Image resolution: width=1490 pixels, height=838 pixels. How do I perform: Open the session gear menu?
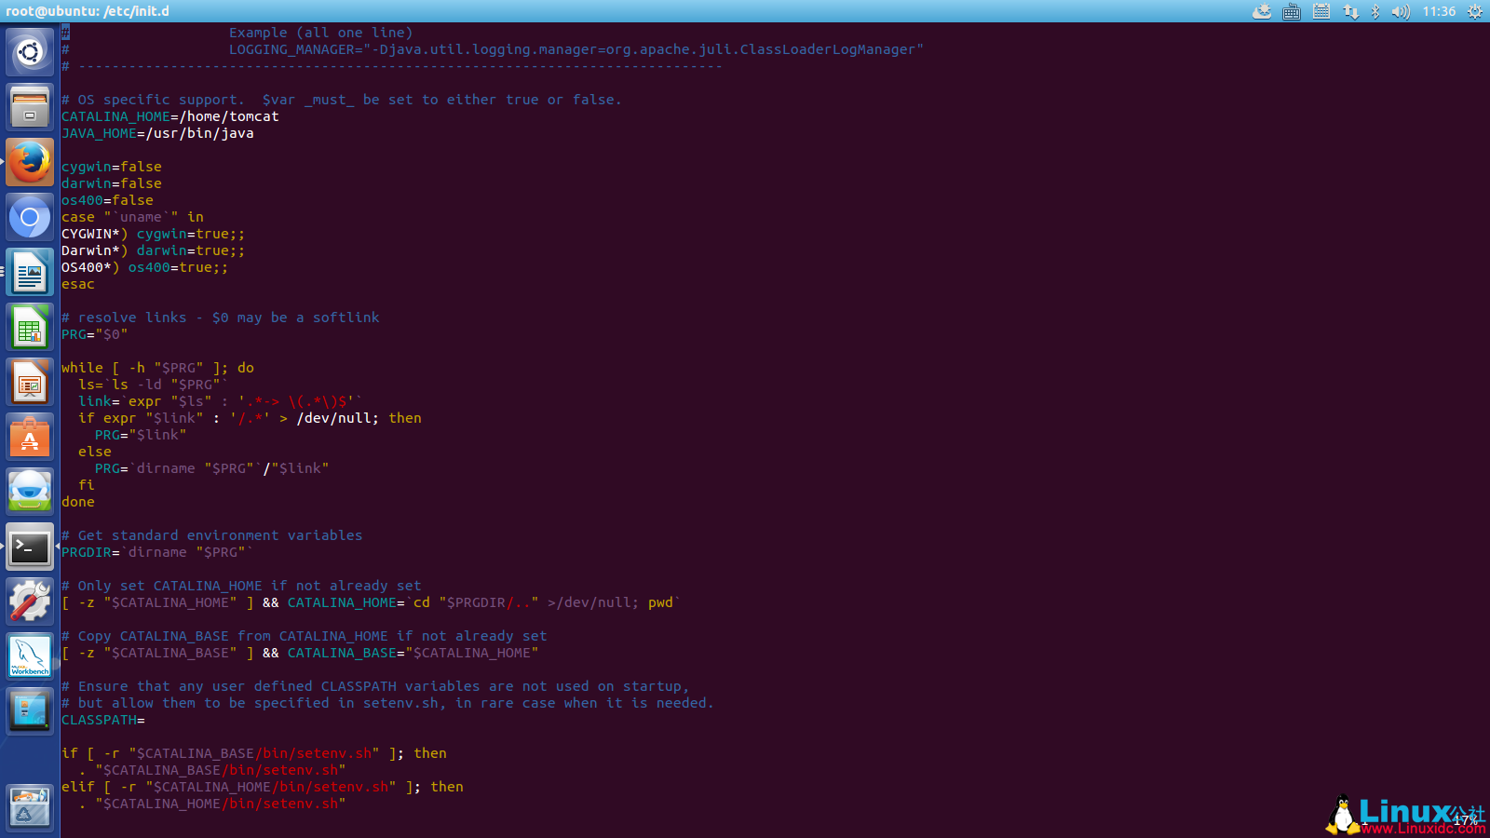1472,12
